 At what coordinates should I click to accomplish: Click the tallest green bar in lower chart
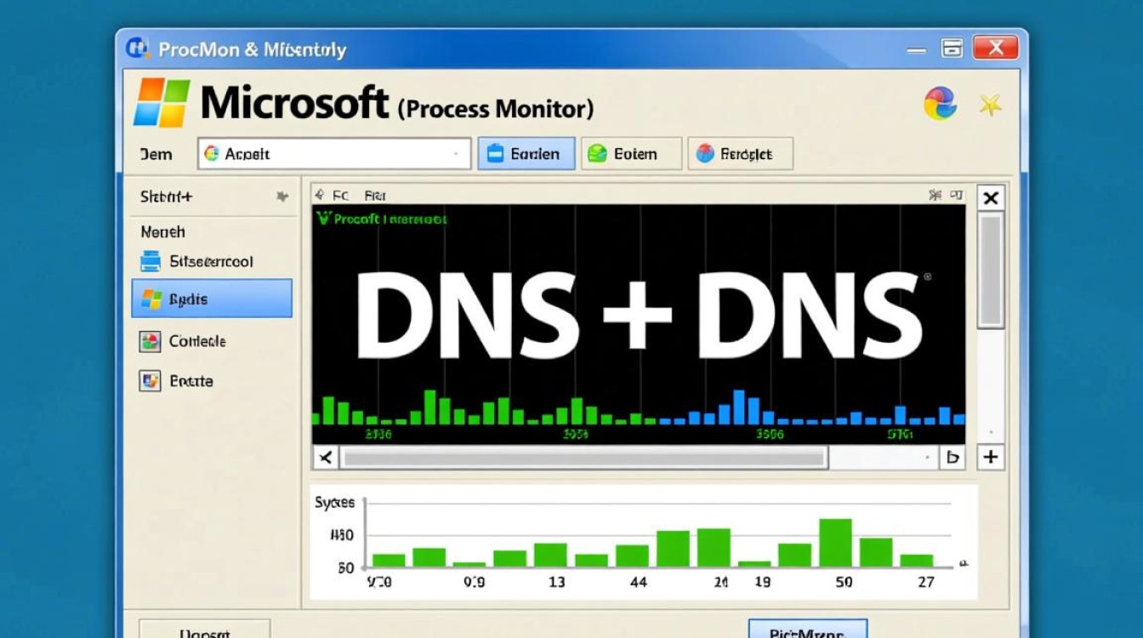click(x=834, y=543)
